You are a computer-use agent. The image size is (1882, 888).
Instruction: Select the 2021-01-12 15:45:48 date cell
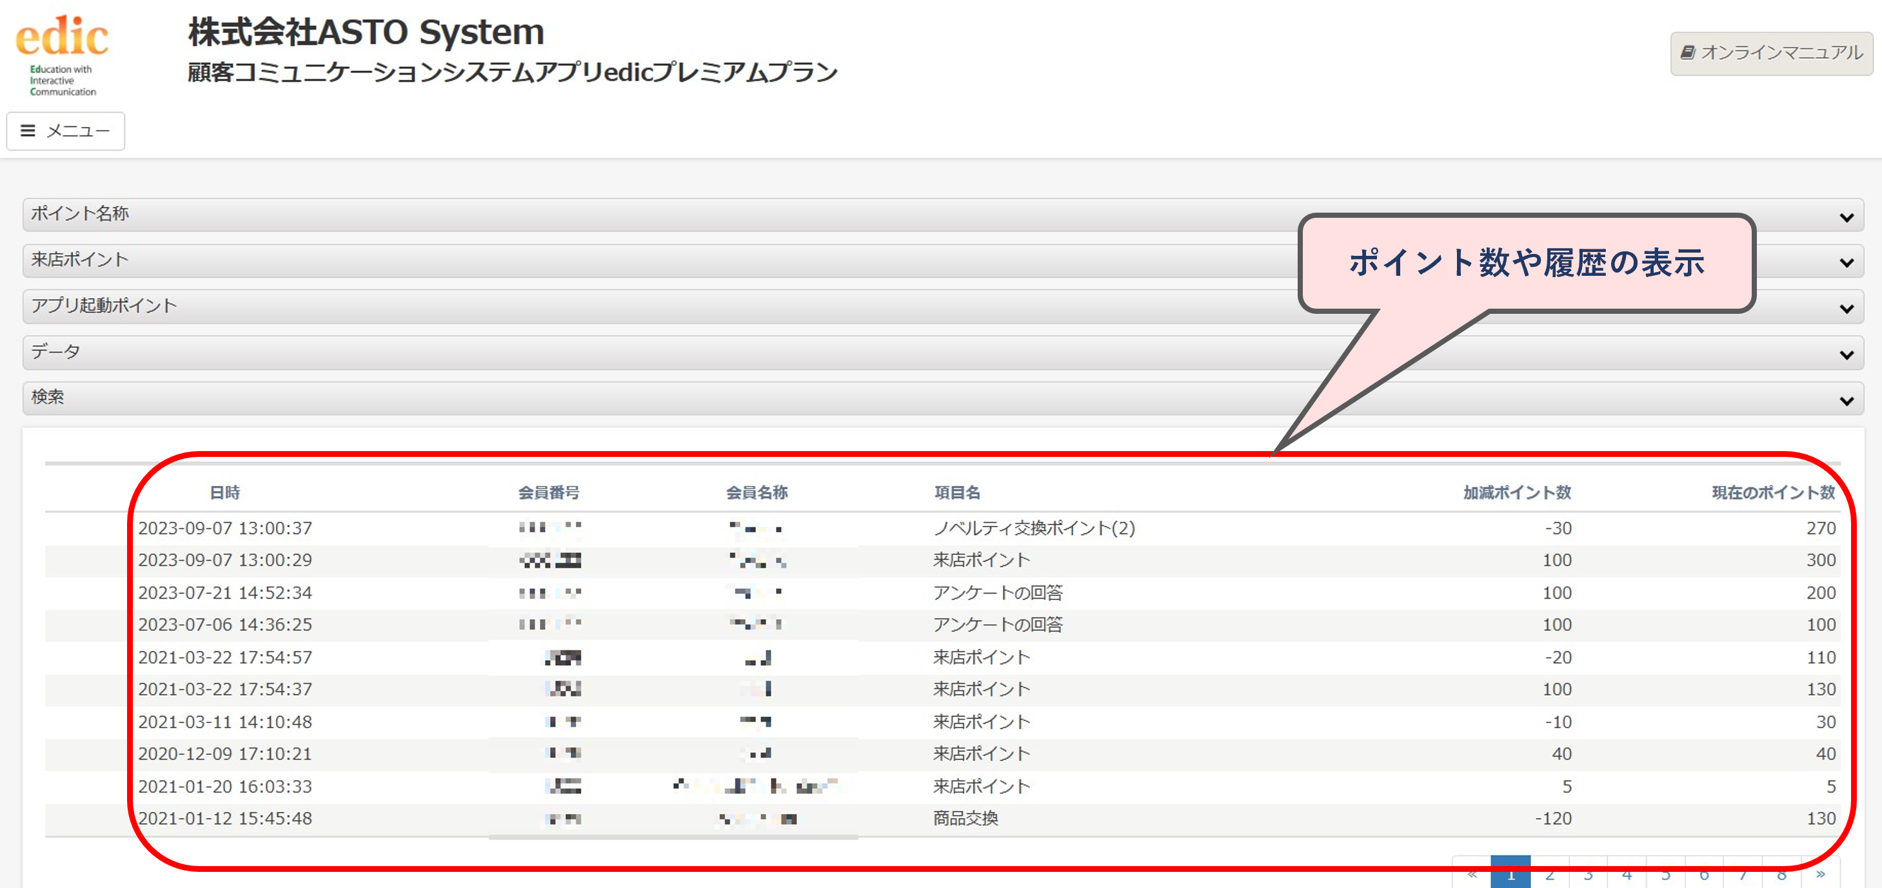click(225, 818)
